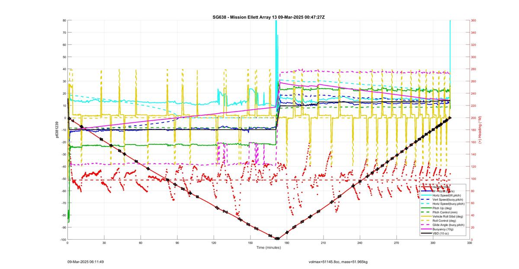This screenshot has width=519, height=269.
Task: Select 'Buoyancy (10g)' legend entry
Action: [443, 229]
